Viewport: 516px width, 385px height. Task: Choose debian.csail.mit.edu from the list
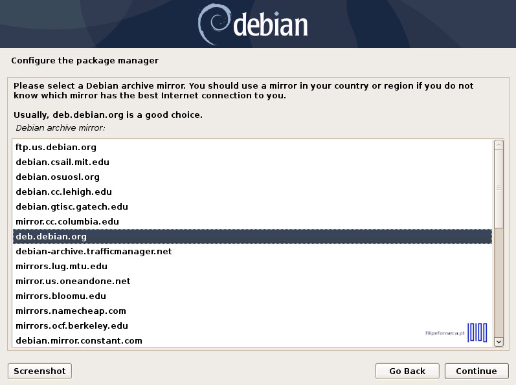click(62, 162)
